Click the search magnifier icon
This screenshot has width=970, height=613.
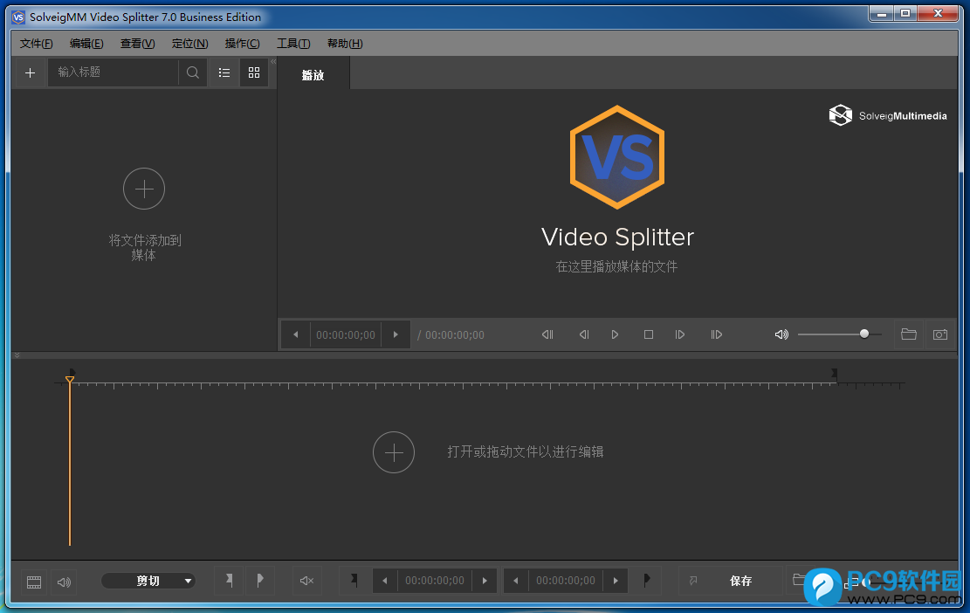193,73
